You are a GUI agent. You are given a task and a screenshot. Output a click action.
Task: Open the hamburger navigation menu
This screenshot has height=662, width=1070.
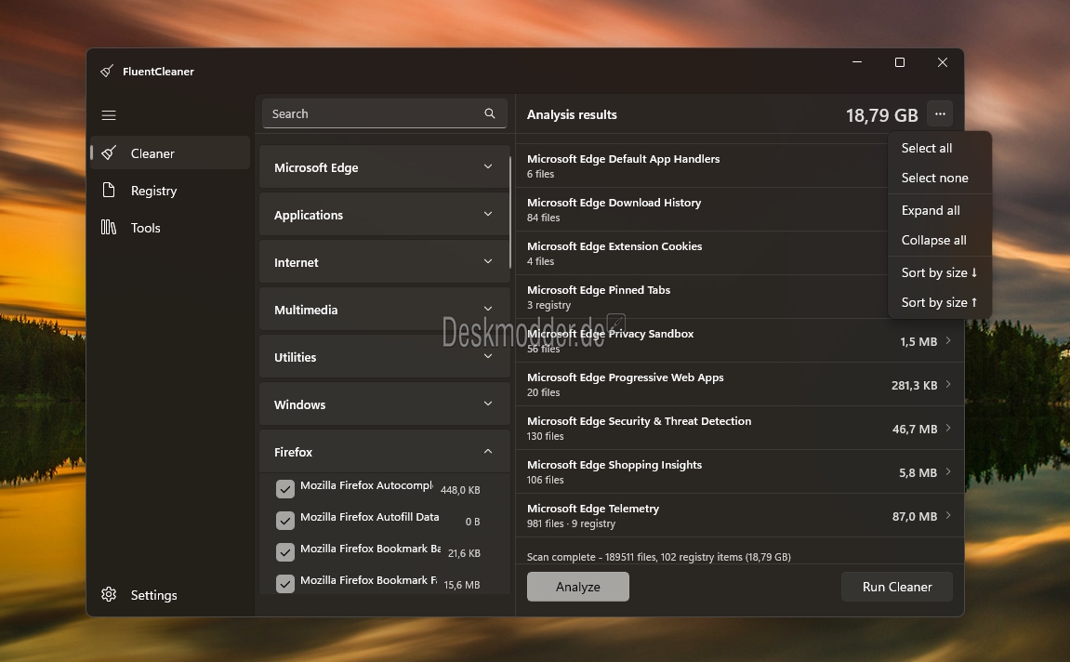point(109,115)
